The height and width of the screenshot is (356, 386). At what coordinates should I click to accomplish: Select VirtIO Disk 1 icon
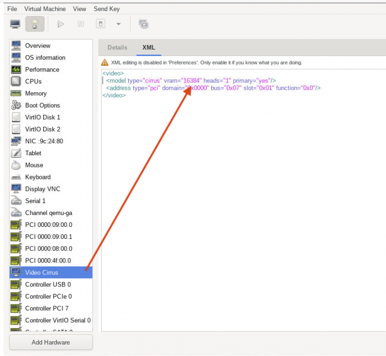16,117
